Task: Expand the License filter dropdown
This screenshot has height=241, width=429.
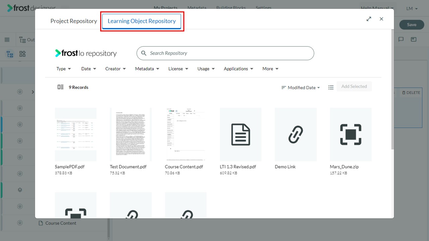Action: pos(178,69)
